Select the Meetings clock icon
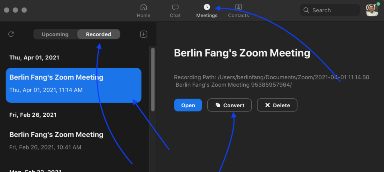This screenshot has height=172, width=384. pos(207,7)
